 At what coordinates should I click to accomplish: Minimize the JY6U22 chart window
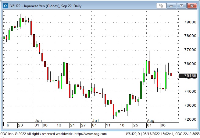click(x=171, y=6)
